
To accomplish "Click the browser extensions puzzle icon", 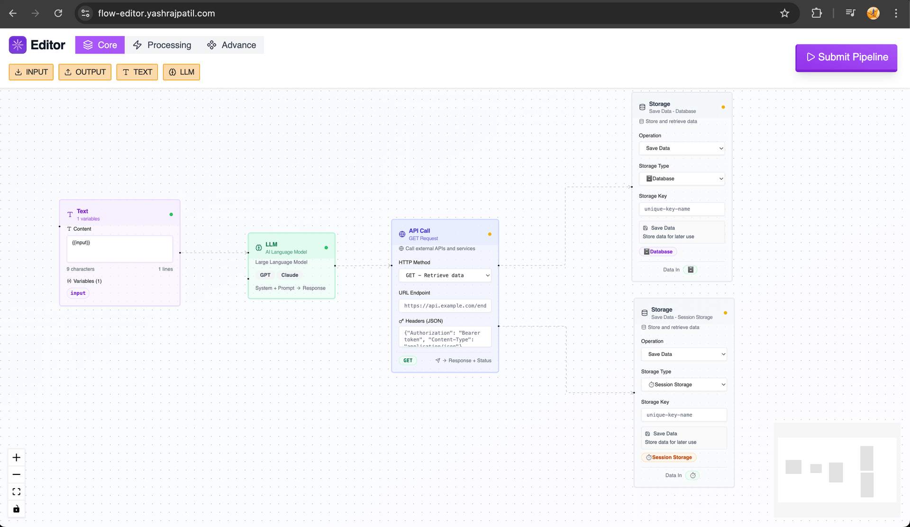I will tap(817, 13).
